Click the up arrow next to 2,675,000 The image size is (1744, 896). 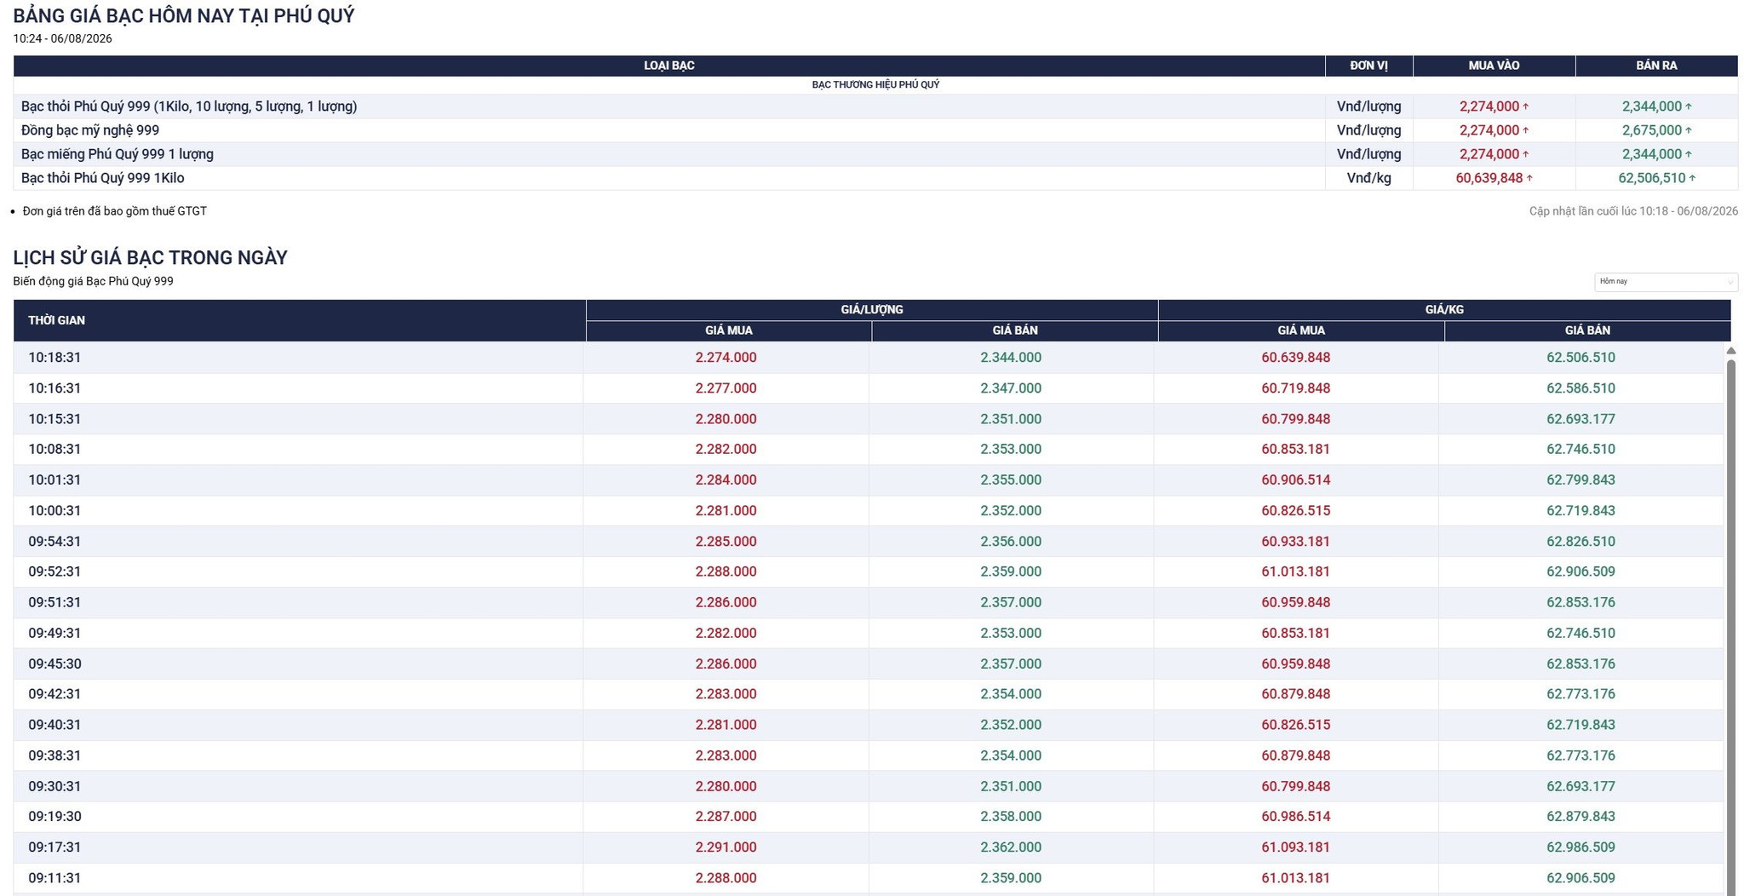[1689, 130]
